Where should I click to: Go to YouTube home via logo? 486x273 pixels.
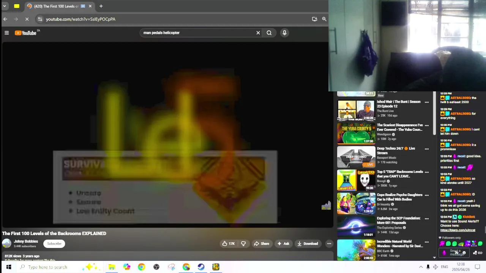[x=25, y=33]
